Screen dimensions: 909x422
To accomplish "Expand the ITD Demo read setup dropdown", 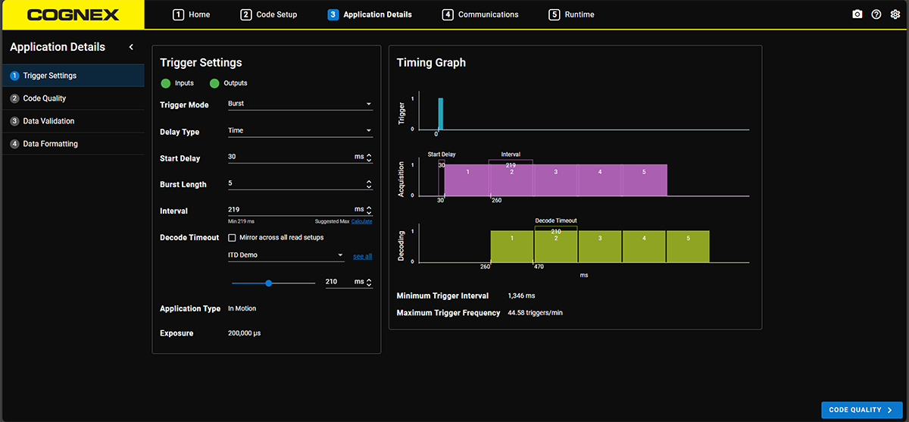I will click(286, 255).
